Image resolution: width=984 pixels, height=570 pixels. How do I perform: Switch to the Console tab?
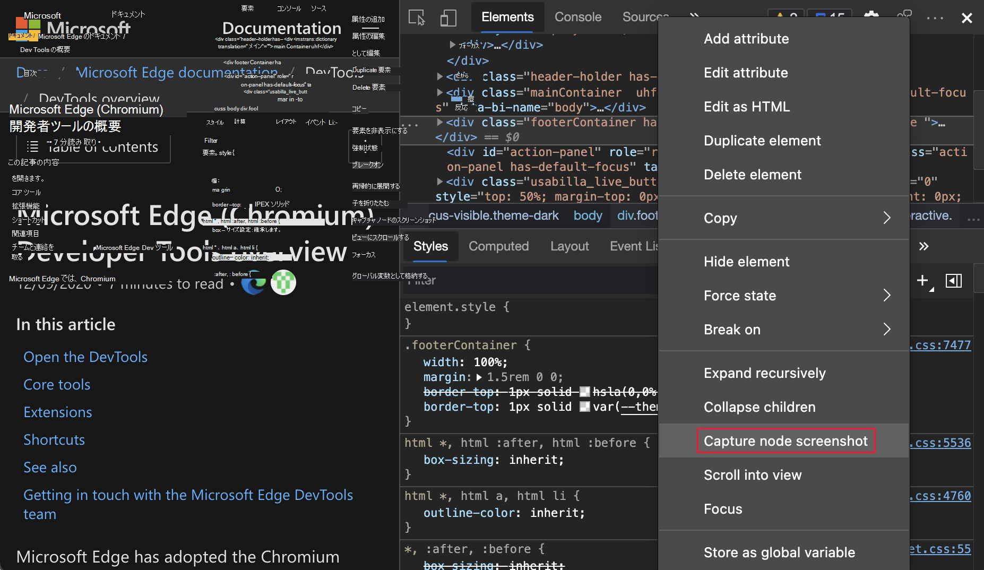pyautogui.click(x=577, y=17)
